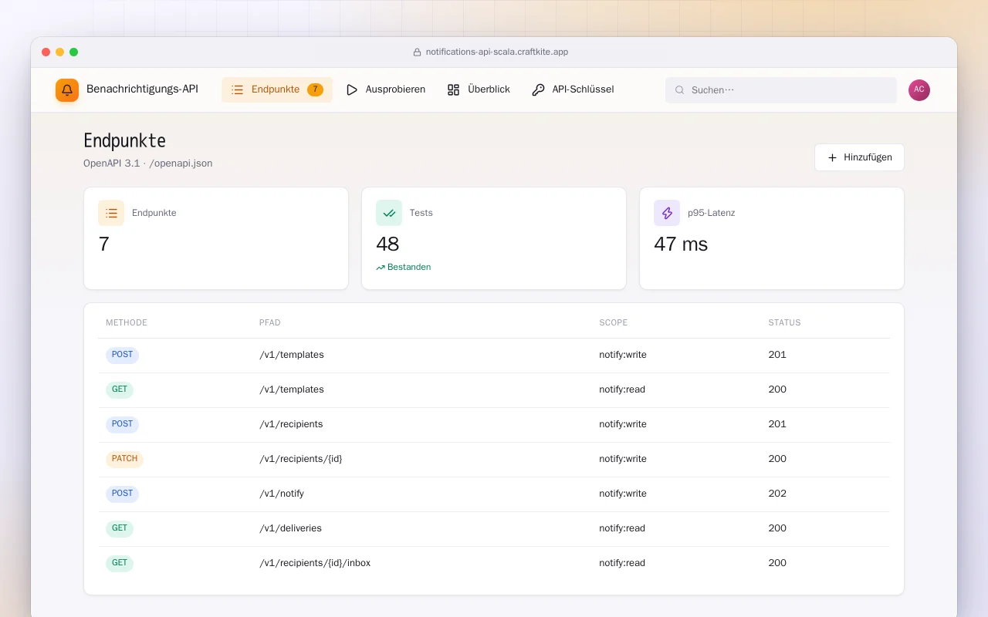Click the POST badge for /v1/notify
This screenshot has height=617, width=988.
(x=122, y=494)
